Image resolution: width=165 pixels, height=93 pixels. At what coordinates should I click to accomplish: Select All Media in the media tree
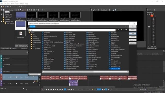pos(7,12)
